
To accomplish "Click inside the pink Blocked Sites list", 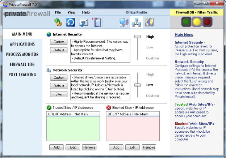I will (x=133, y=128).
